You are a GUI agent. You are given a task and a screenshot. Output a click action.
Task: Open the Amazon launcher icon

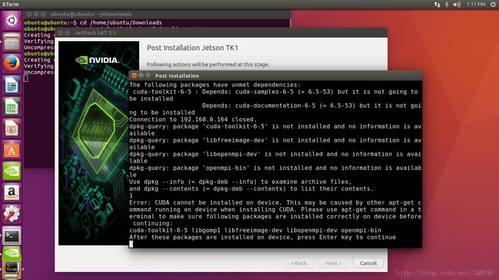point(12,192)
